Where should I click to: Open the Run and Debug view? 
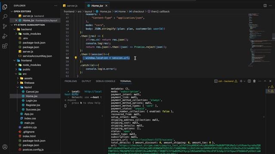(5, 36)
